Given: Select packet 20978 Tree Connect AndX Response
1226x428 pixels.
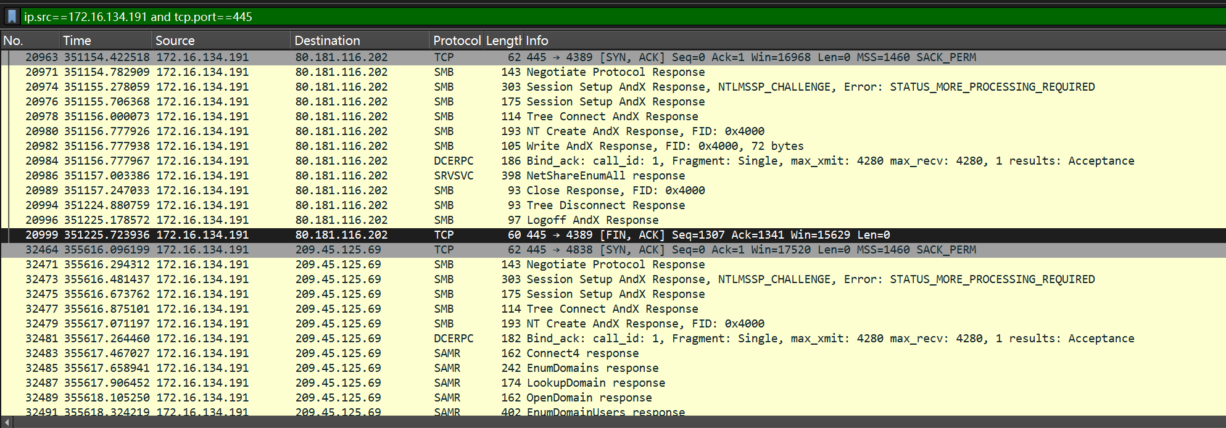Looking at the screenshot, I should (x=613, y=117).
